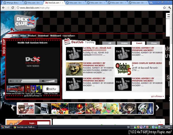Image resolution: width=173 pixels, height=135 pixels.
Task: Click the Mobile Suit Gundam Unicorn title
Action: [33, 43]
